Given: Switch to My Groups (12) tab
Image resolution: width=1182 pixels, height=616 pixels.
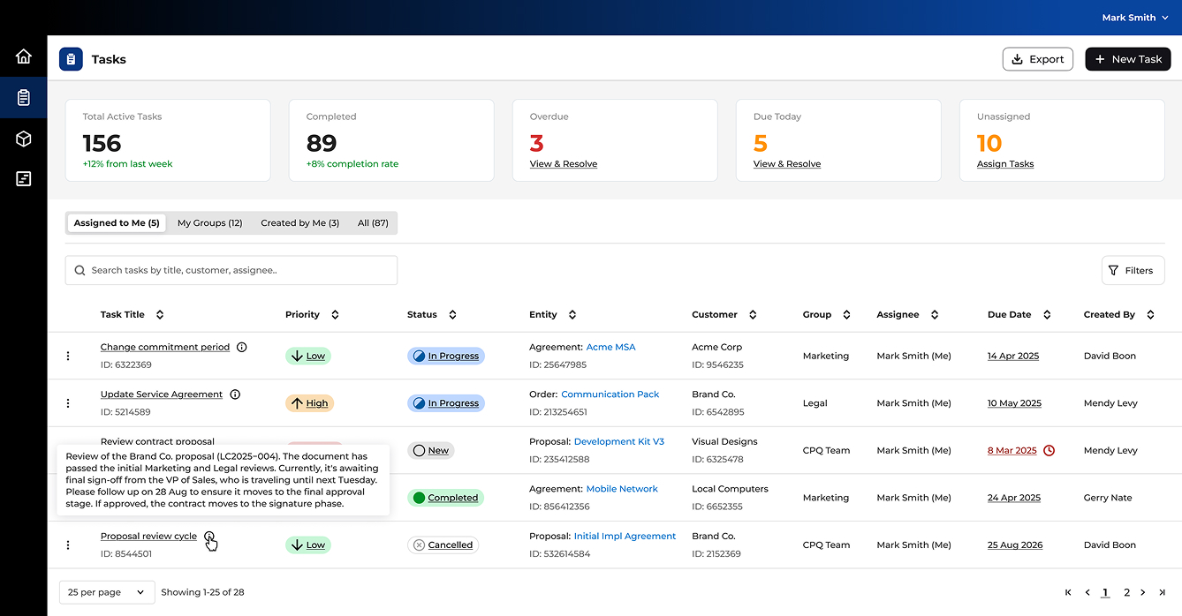Looking at the screenshot, I should pyautogui.click(x=210, y=223).
